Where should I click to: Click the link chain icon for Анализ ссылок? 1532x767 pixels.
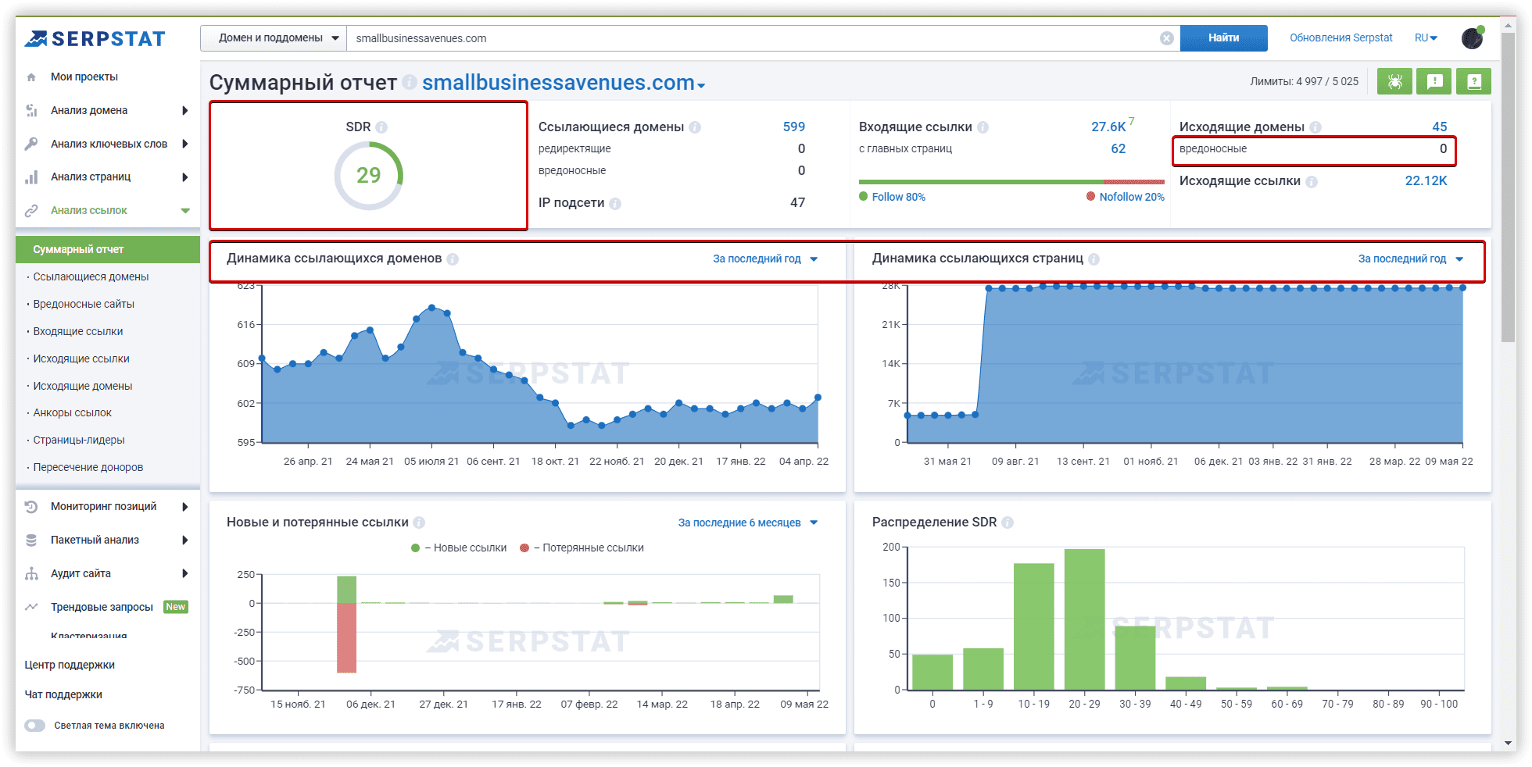tap(31, 211)
